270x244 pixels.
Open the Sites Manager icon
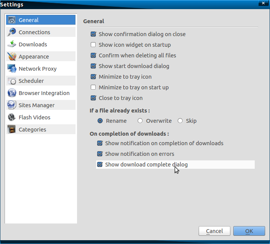(12, 105)
